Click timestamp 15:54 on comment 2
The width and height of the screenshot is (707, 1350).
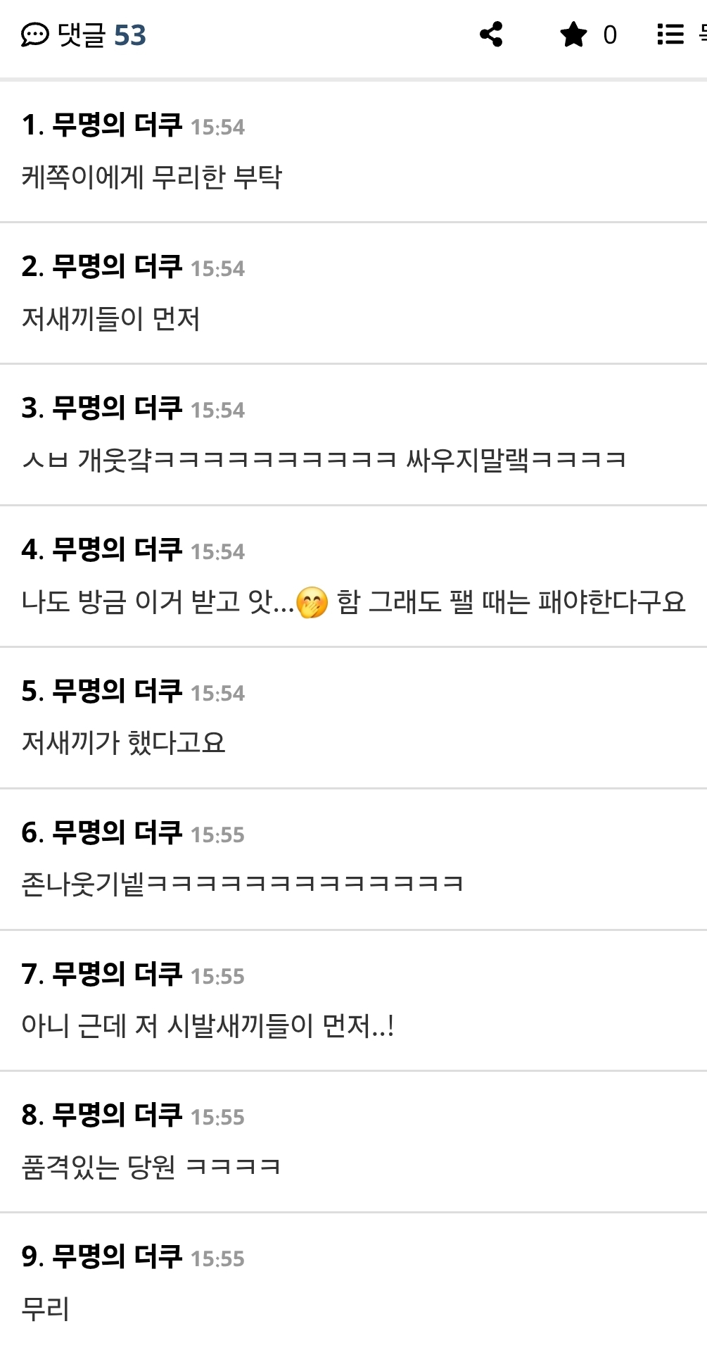(217, 268)
